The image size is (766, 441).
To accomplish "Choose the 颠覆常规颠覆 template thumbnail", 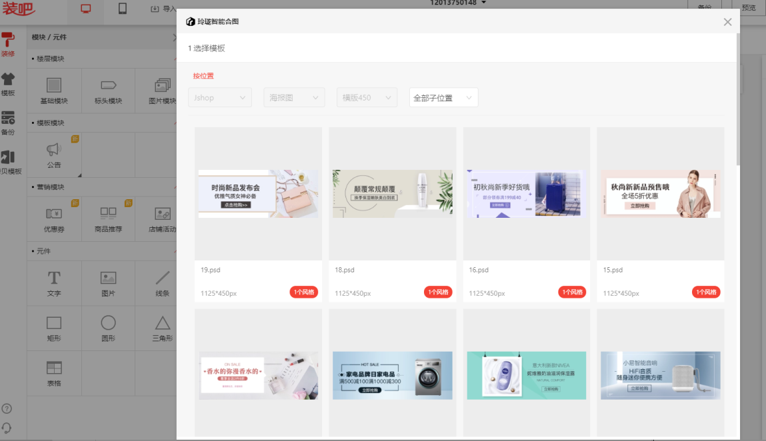I will coord(393,194).
